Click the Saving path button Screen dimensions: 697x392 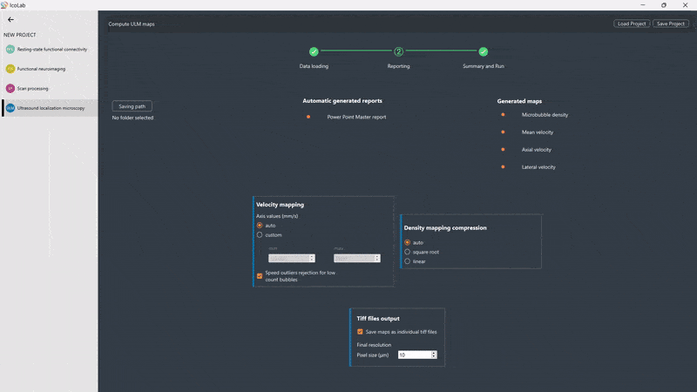(132, 106)
